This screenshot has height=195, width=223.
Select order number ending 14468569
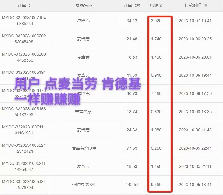[24, 57]
